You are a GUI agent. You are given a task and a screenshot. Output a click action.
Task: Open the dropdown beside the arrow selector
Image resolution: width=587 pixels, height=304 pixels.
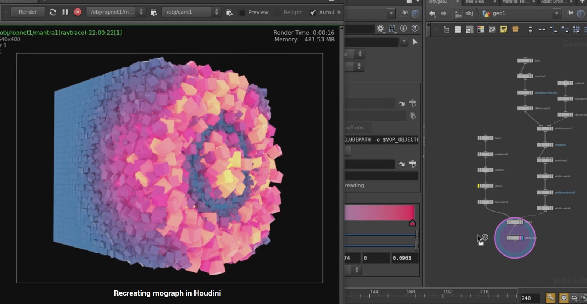point(404,42)
